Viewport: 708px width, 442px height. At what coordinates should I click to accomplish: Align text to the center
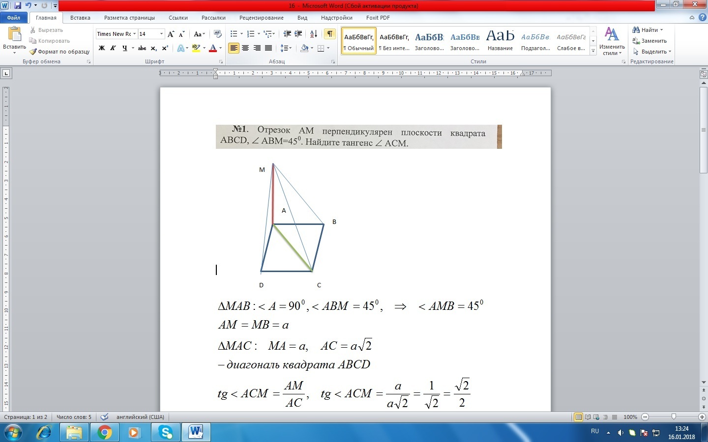click(x=245, y=48)
